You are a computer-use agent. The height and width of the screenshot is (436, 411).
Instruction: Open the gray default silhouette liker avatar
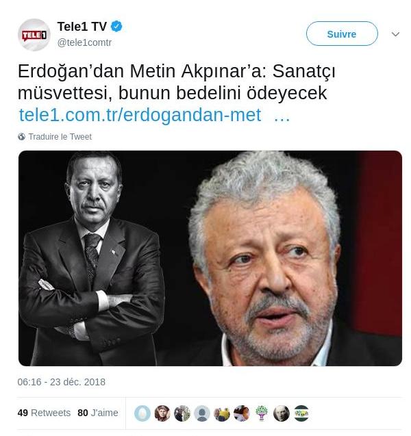click(202, 413)
